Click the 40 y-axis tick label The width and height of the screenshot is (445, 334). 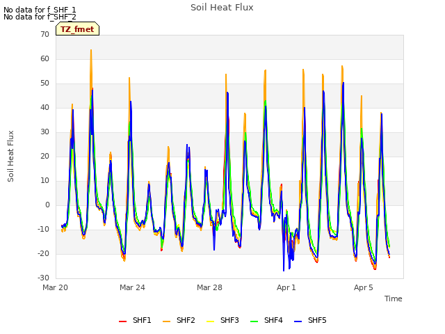(44, 108)
